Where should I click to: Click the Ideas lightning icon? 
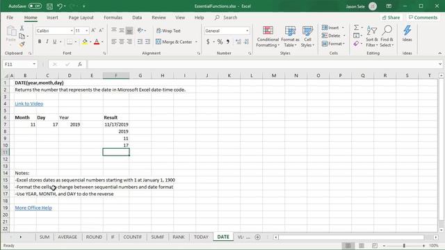click(x=407, y=33)
